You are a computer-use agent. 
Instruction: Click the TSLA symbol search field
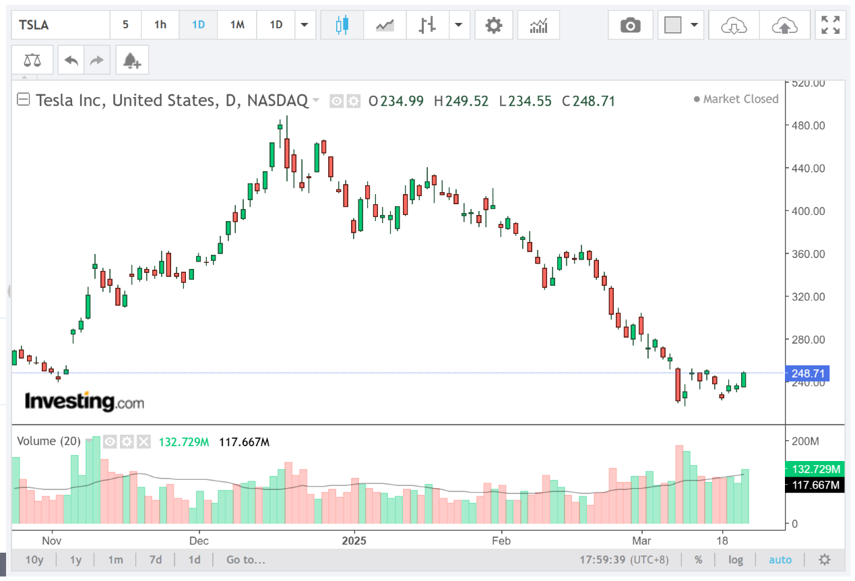[x=61, y=26]
